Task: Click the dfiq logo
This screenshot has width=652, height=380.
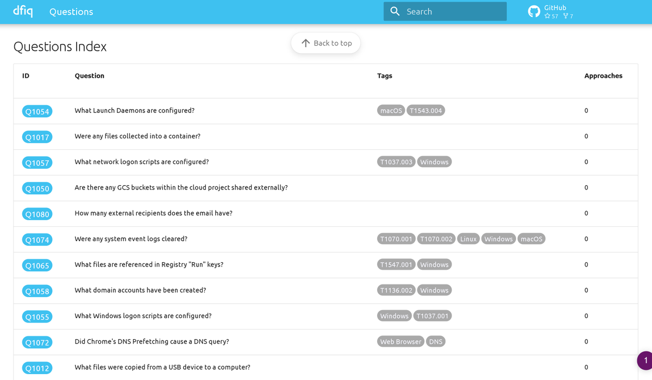Action: pos(23,10)
